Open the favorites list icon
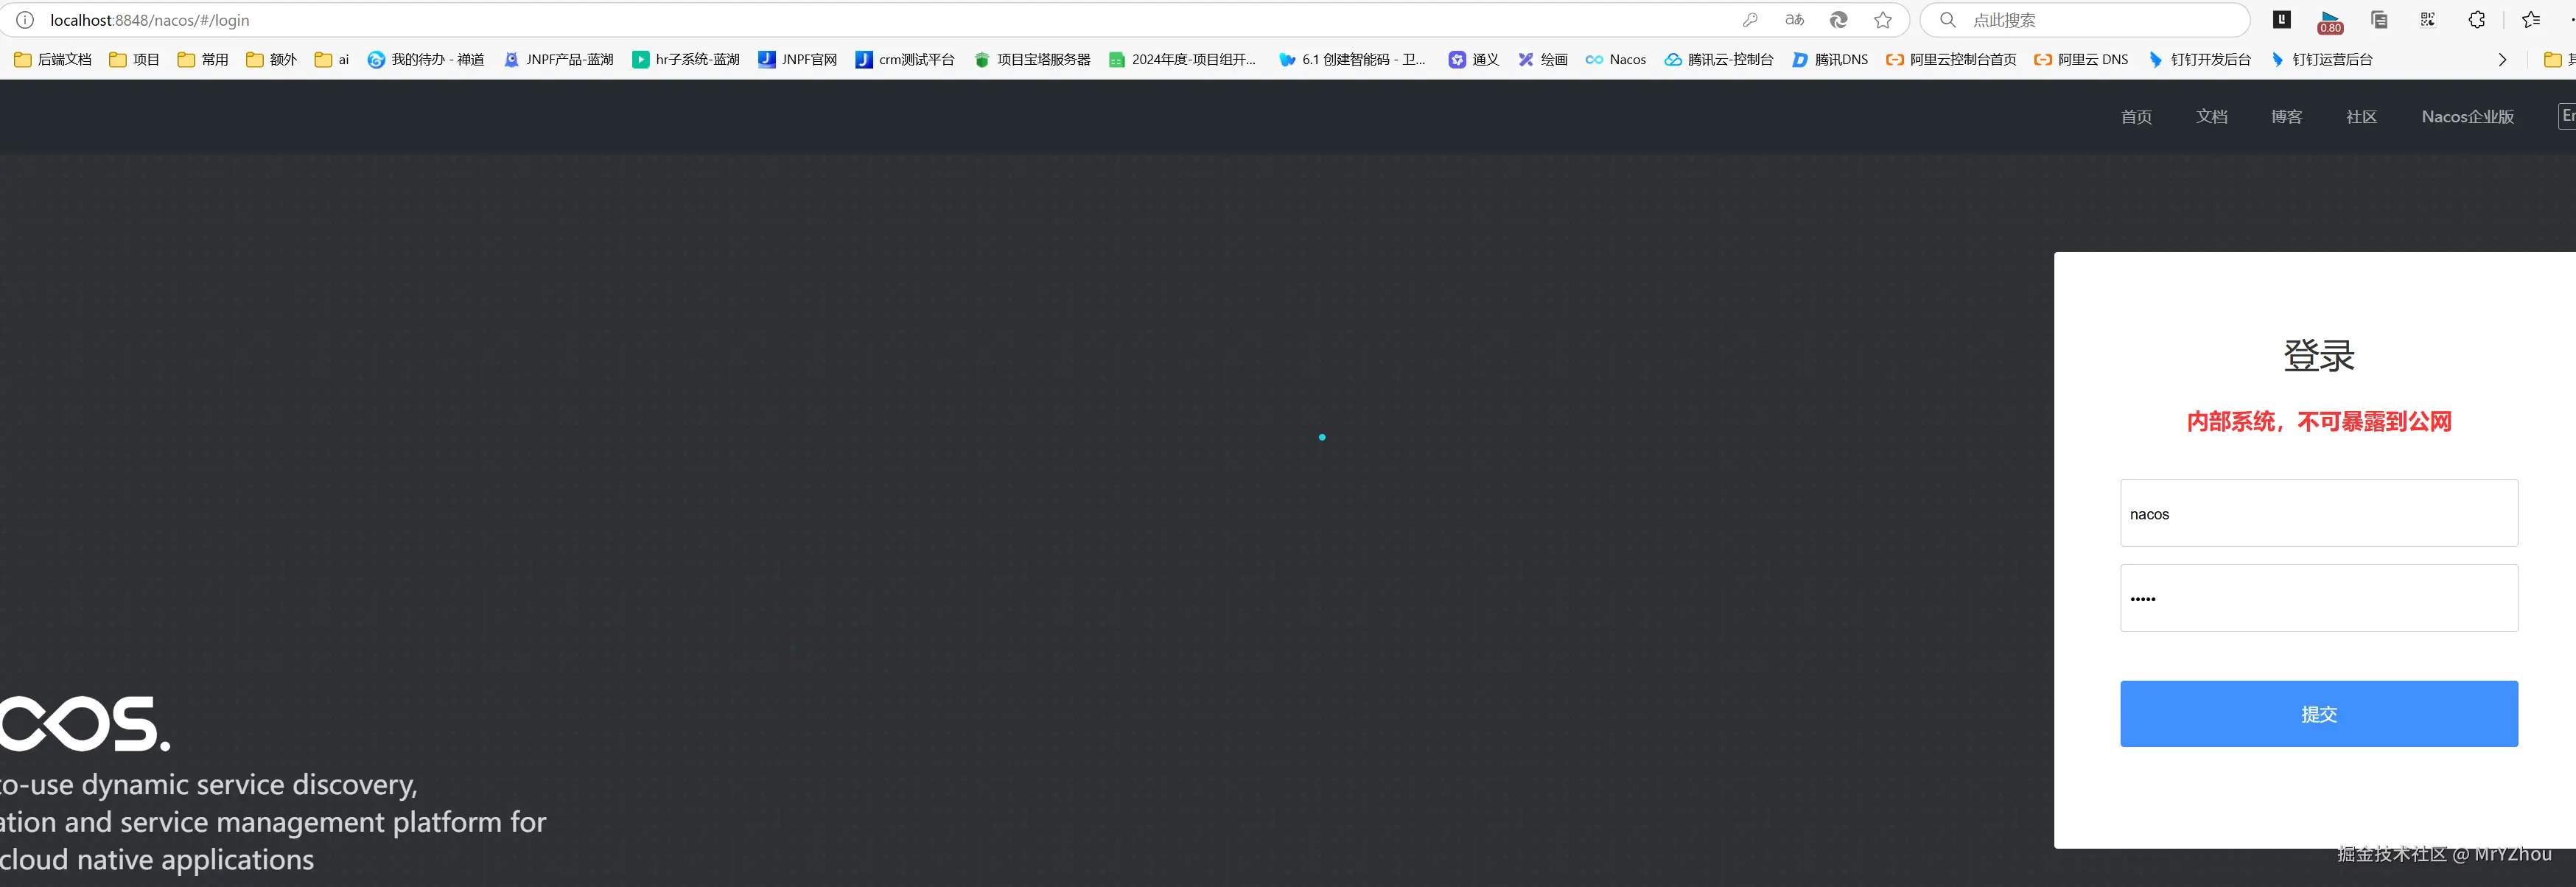The image size is (2576, 887). click(x=2531, y=20)
